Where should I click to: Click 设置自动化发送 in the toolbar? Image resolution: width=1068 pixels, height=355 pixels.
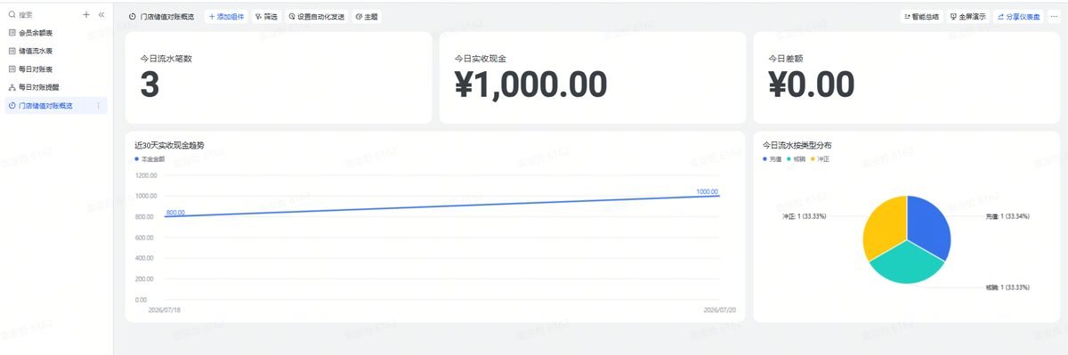(317, 17)
